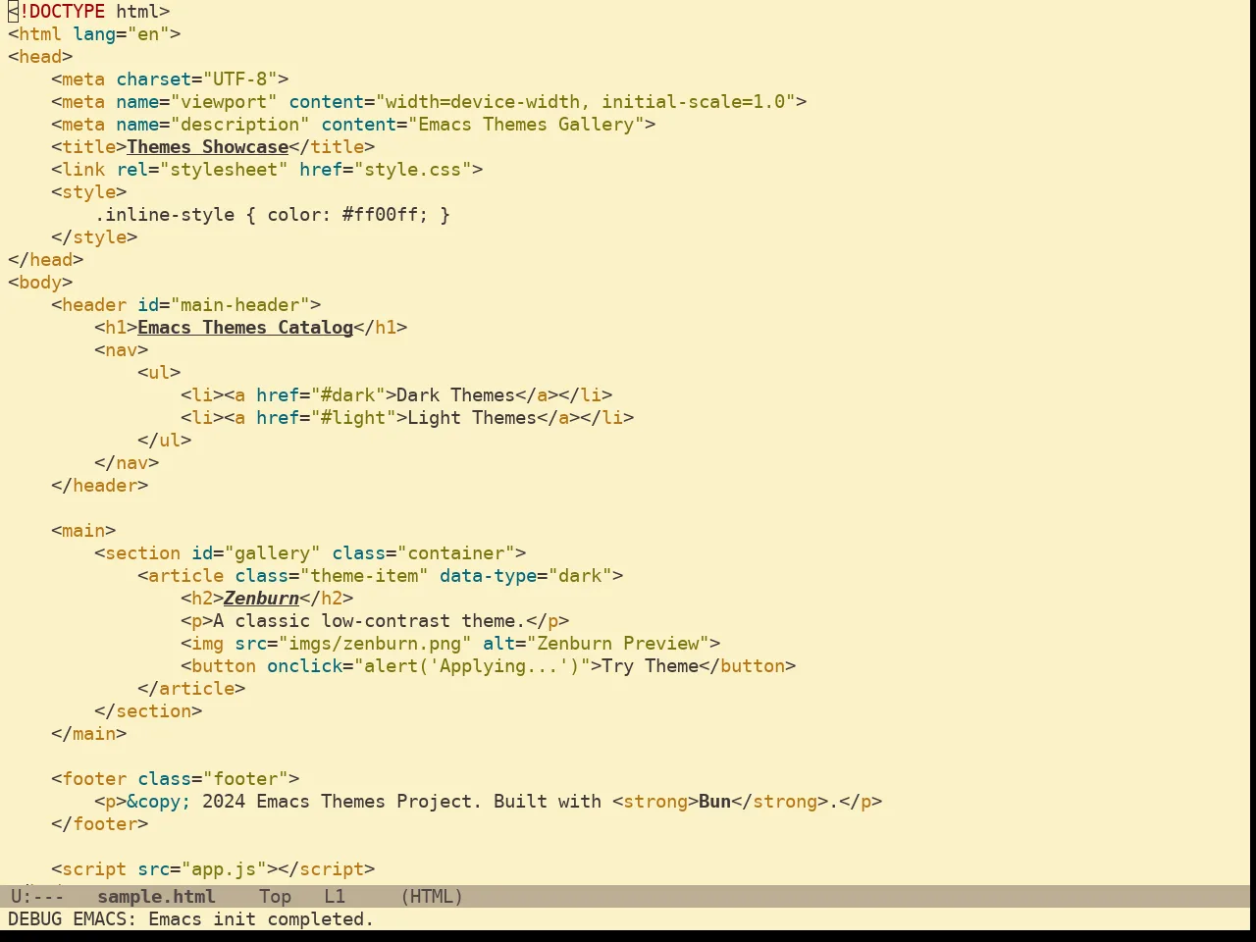Click the closing </footer> tag
This screenshot has width=1256, height=942.
pyautogui.click(x=100, y=824)
